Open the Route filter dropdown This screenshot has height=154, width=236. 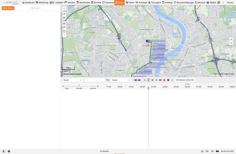[x=73, y=80]
